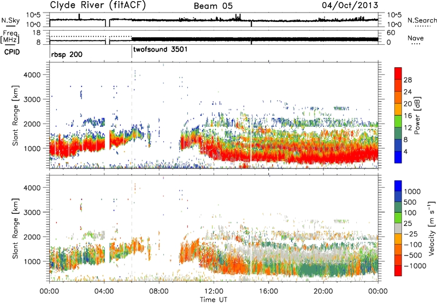The image size is (437, 303).
Task: Click the -100 label on the Velocity colorbar
Action: tap(413, 244)
